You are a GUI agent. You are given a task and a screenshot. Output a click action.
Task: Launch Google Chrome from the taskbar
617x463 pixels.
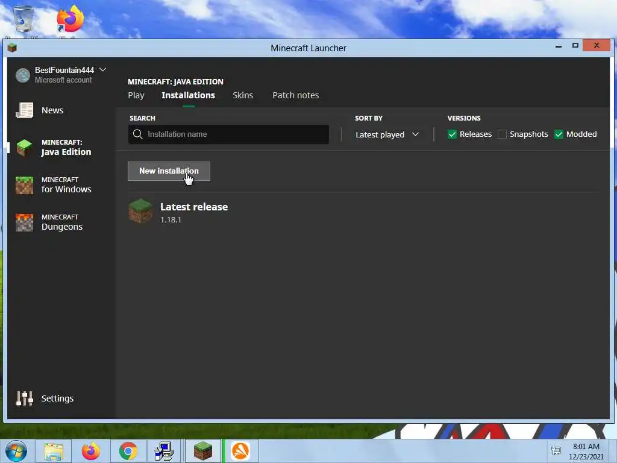[128, 451]
